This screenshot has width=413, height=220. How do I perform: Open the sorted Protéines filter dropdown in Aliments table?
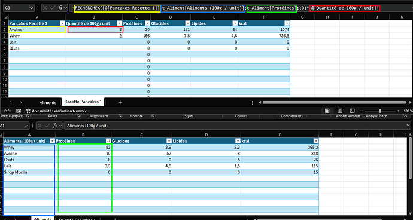(108, 141)
